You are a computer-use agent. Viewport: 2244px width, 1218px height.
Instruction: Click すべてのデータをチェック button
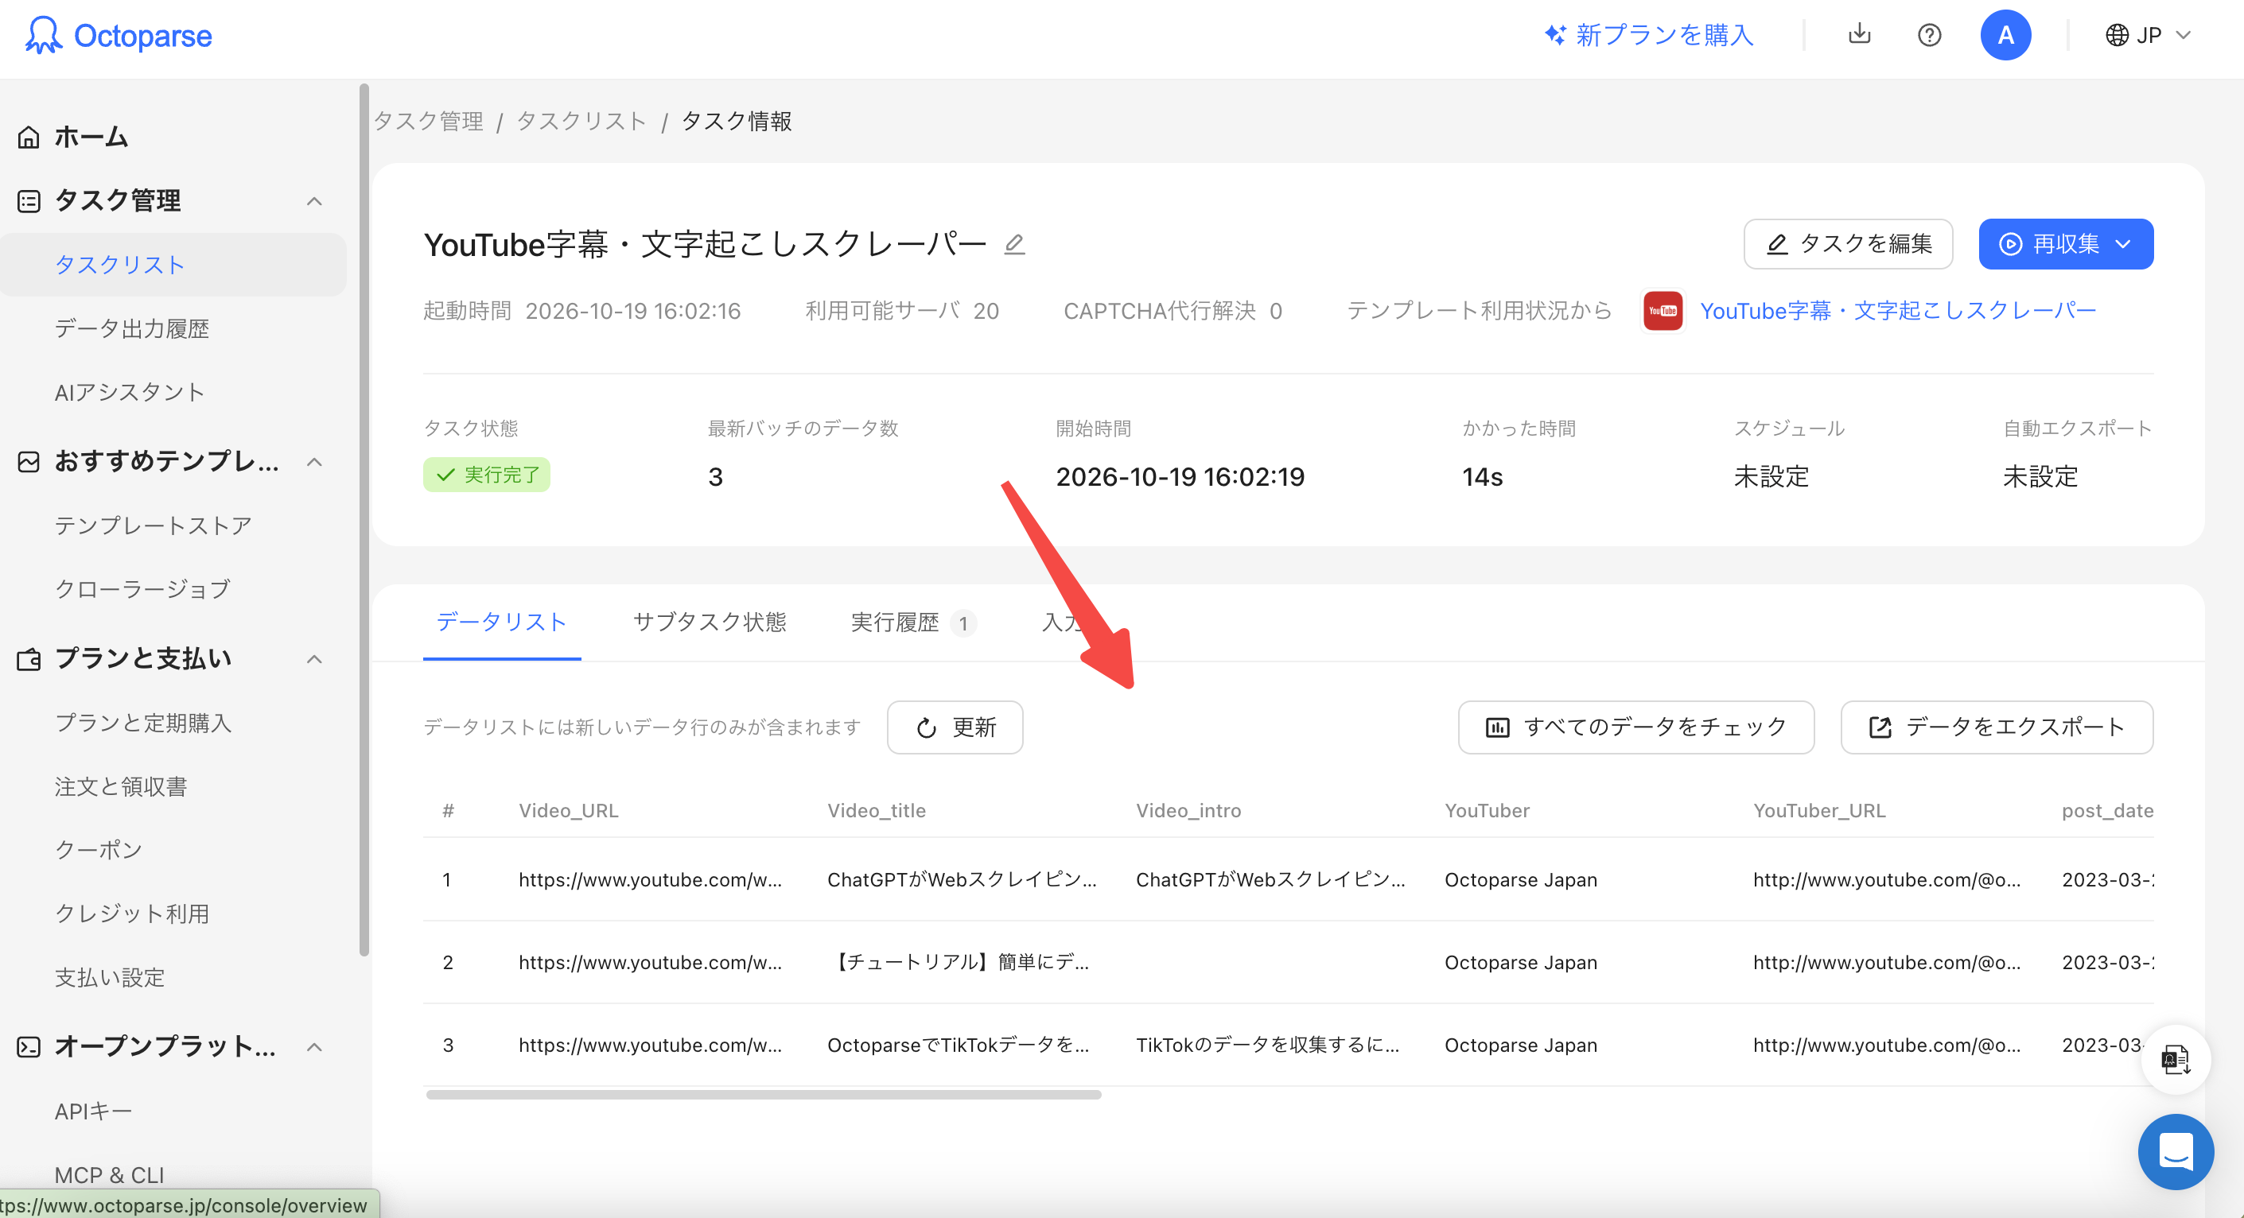click(1636, 727)
